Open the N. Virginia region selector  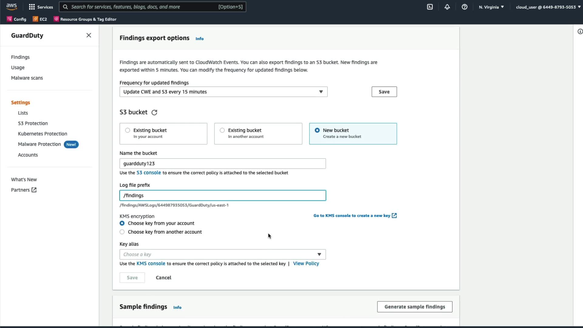(x=491, y=7)
